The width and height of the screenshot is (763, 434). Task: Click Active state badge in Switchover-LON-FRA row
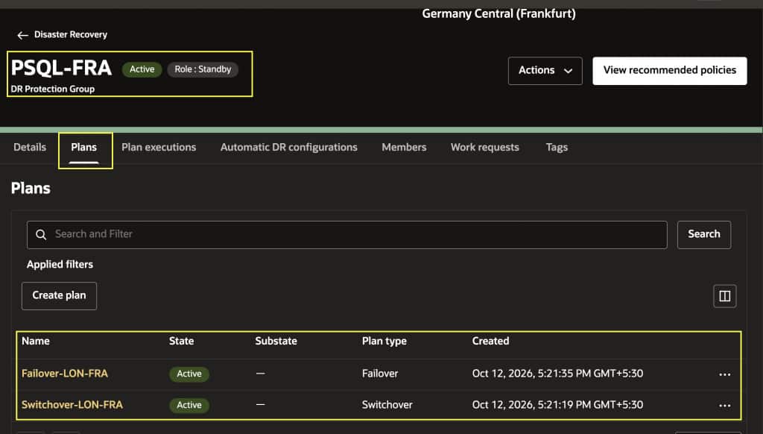tap(189, 405)
